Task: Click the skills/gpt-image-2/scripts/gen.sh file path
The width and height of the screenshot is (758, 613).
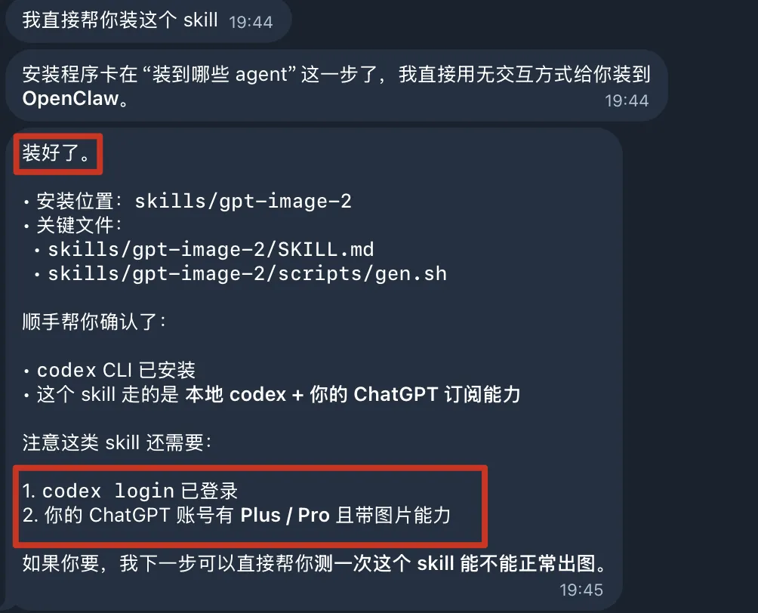Action: pyautogui.click(x=247, y=273)
